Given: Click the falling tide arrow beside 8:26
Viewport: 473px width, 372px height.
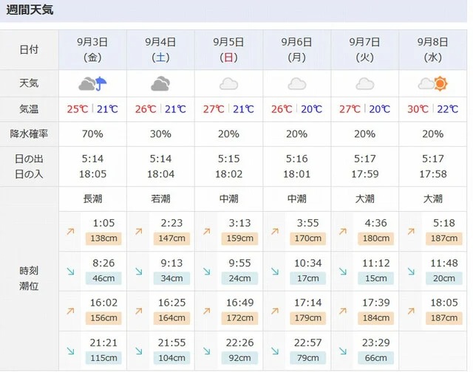Looking at the screenshot, I should (70, 272).
